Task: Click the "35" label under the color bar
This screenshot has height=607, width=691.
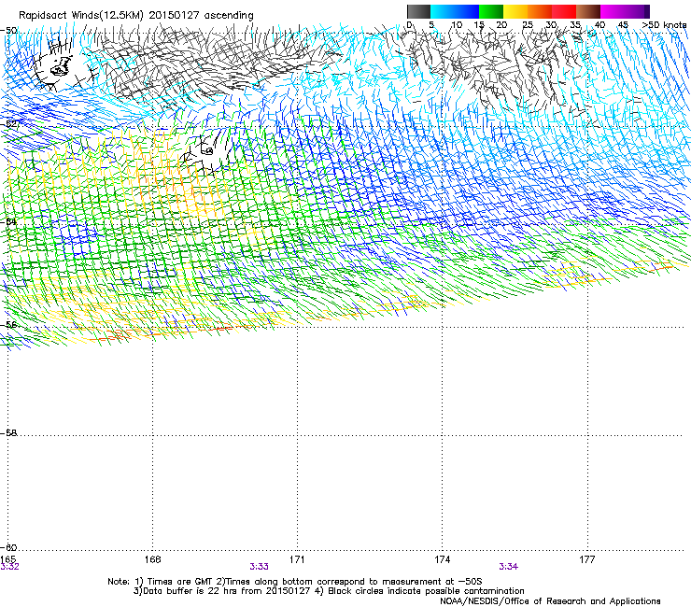Action: tap(575, 25)
